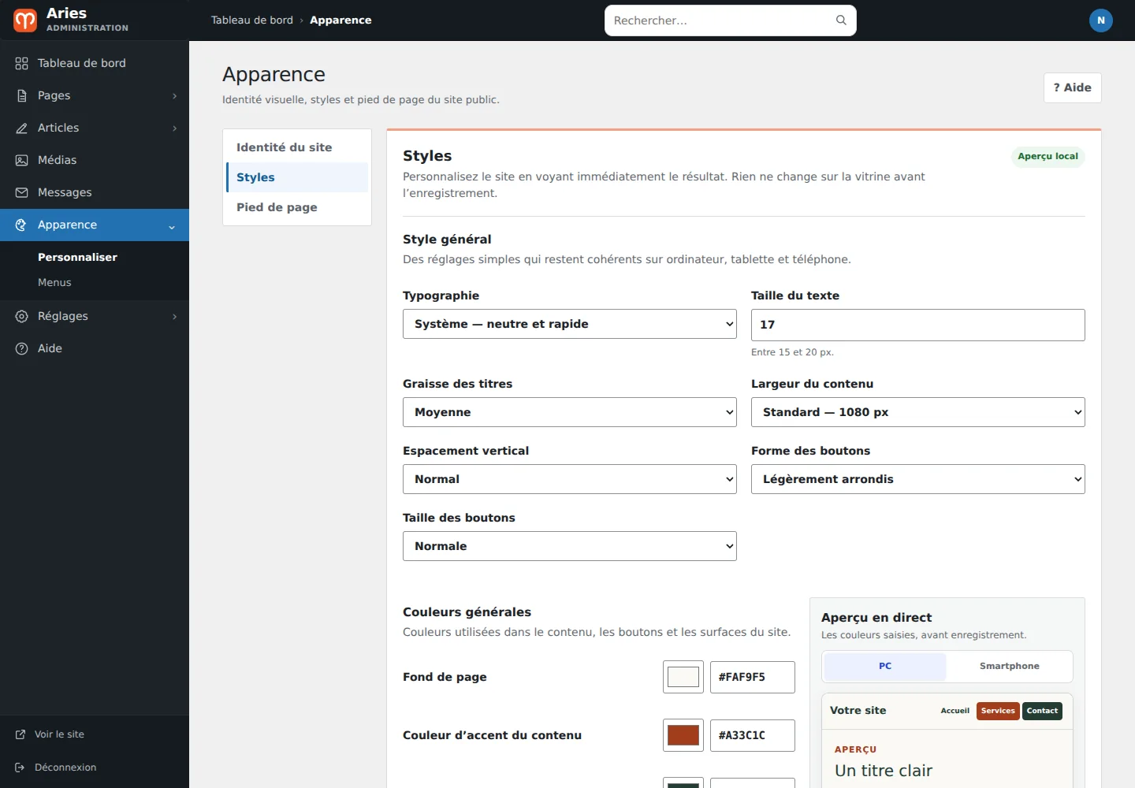Click the #FAF9F5 hex input
The width and height of the screenshot is (1135, 788).
(x=753, y=677)
